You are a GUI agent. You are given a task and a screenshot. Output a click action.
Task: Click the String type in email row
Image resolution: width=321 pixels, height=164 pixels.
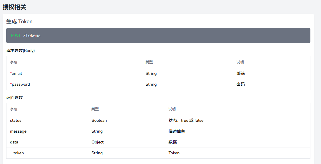(151, 74)
